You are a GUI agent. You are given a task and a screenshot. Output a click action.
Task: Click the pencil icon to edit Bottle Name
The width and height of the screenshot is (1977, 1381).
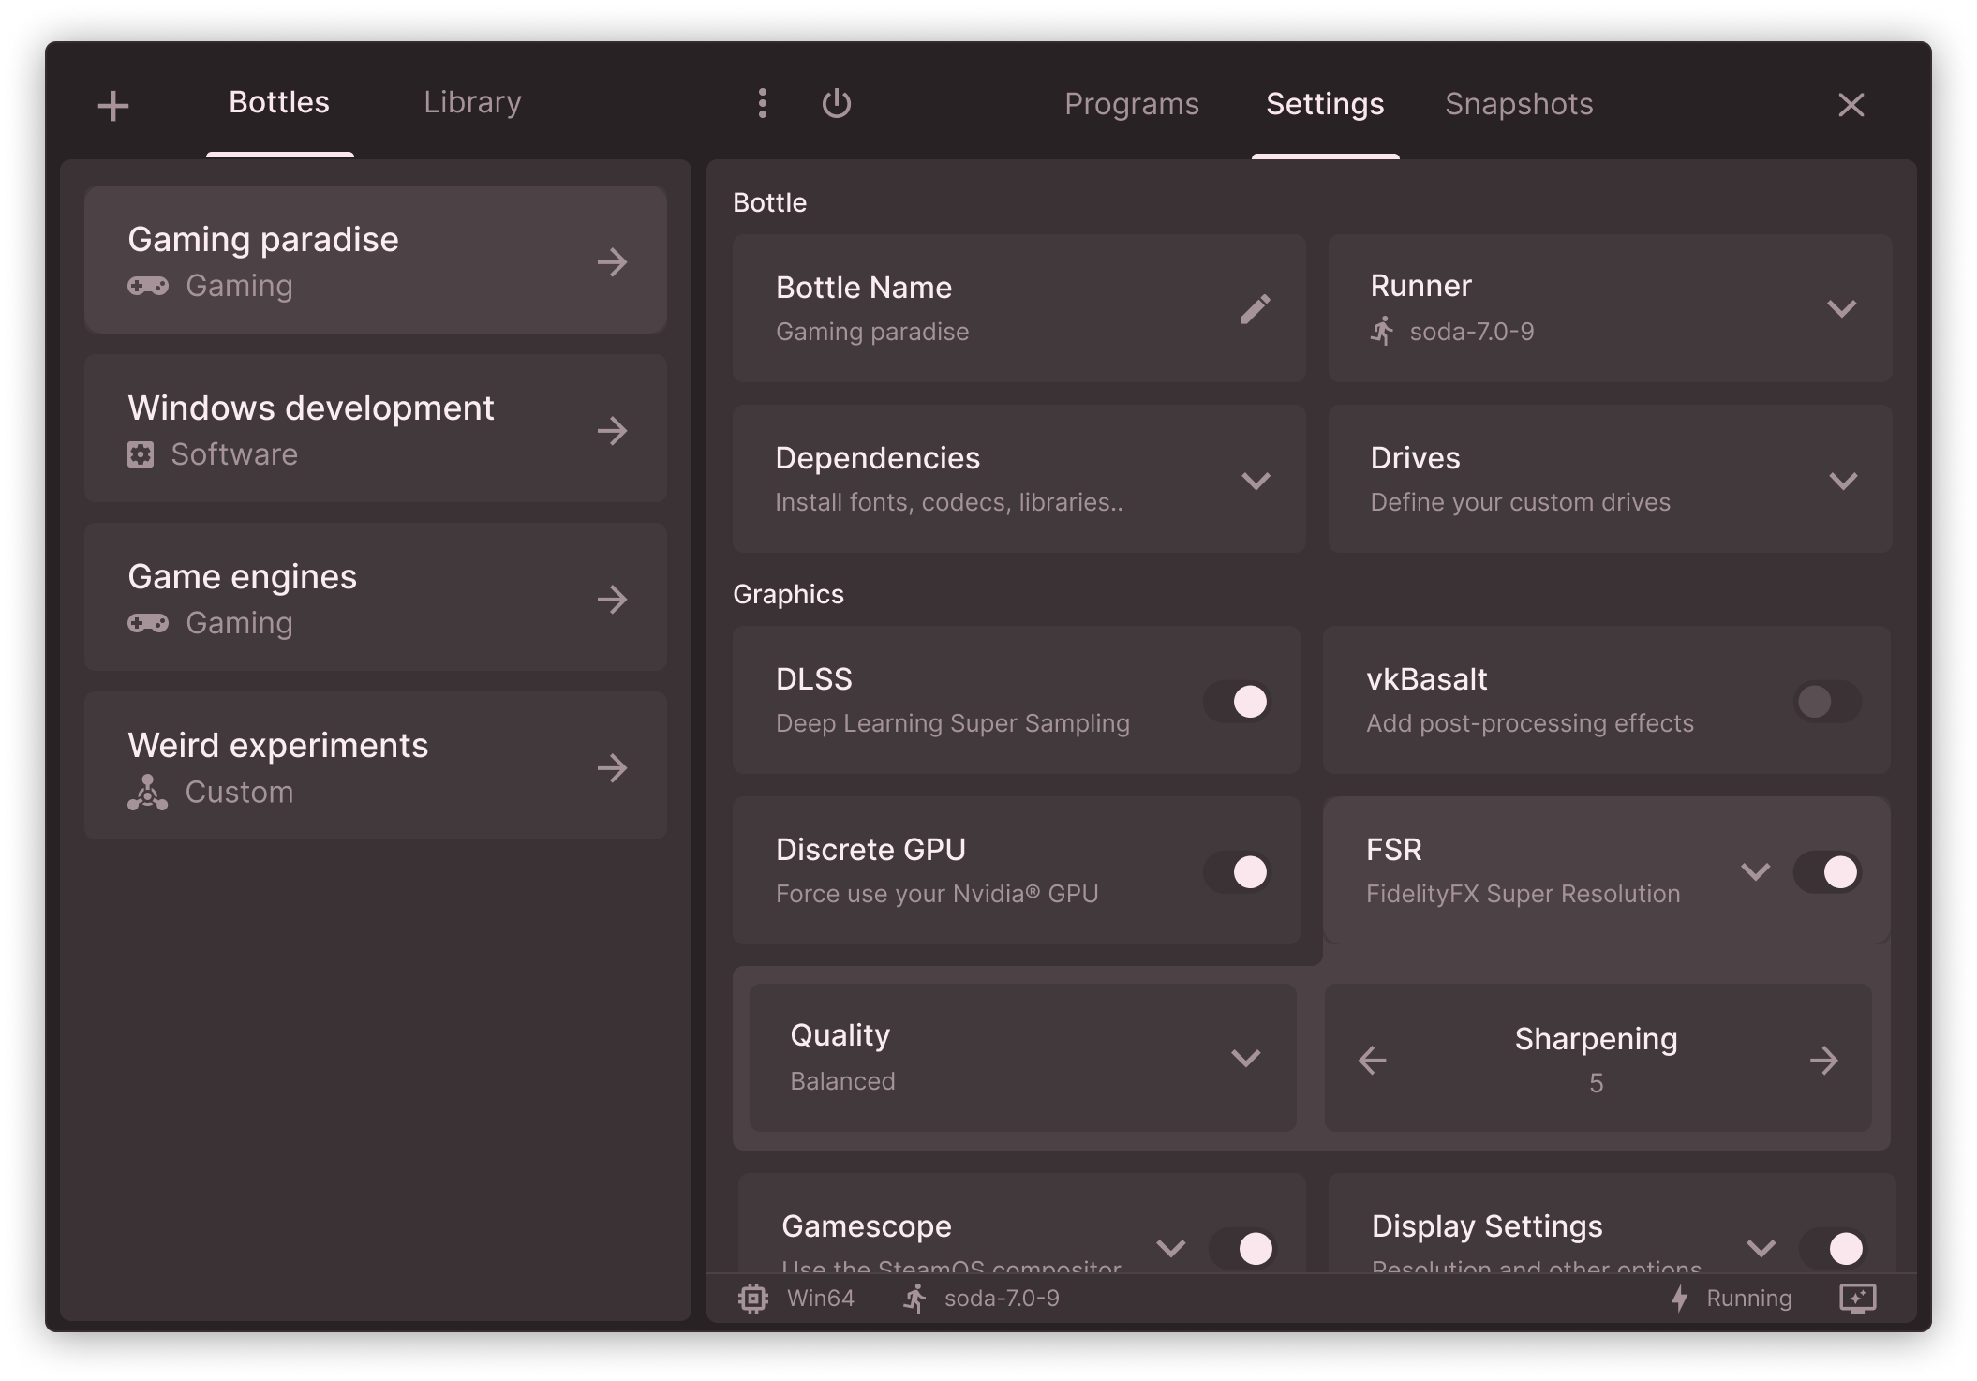pos(1255,309)
